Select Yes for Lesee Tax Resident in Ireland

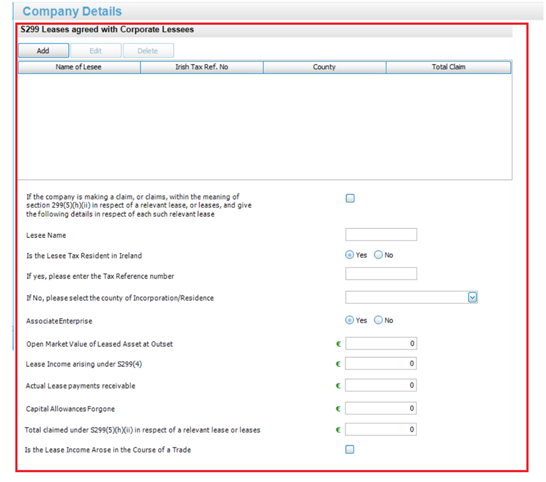click(x=349, y=255)
